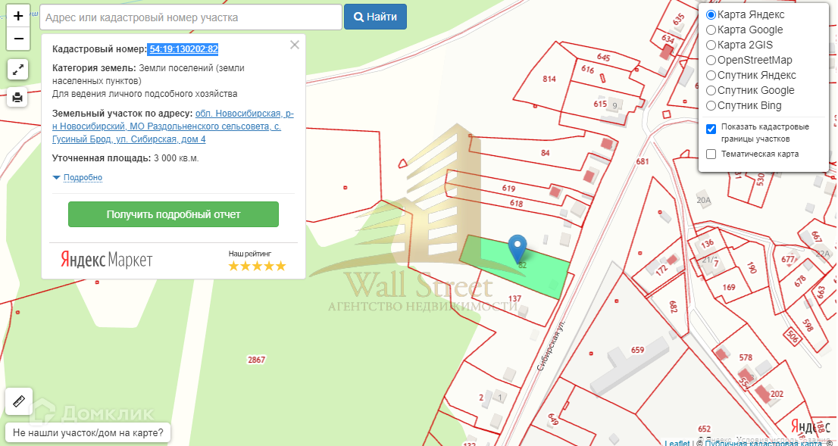838x446 pixels.
Task: Click the print map icon
Action: coord(17,97)
